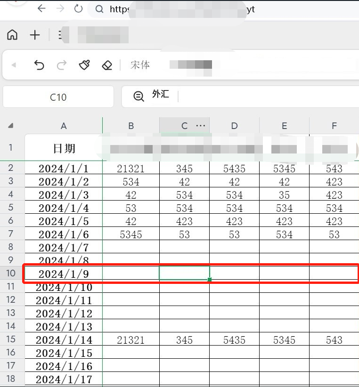Select cell B2 with value 21321

point(131,169)
